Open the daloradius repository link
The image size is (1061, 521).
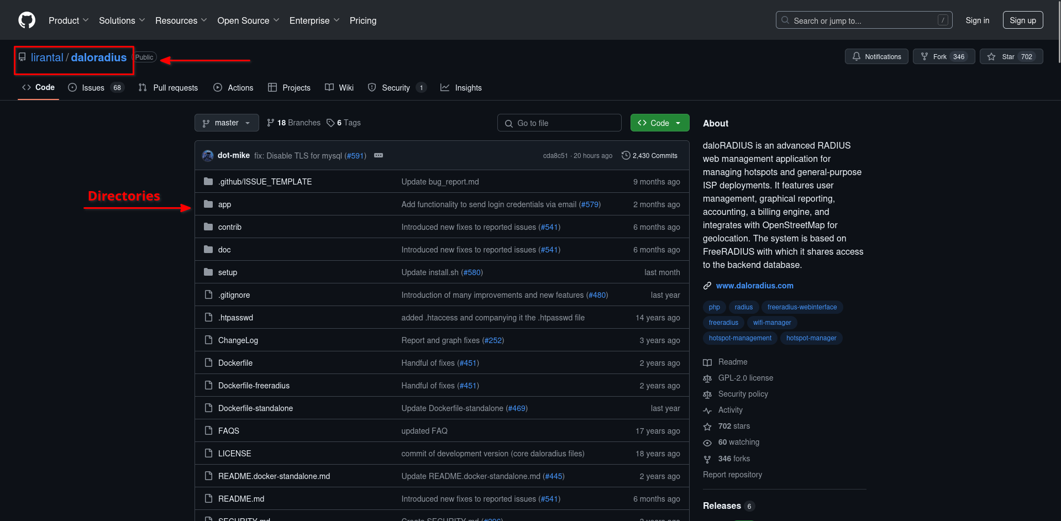99,57
